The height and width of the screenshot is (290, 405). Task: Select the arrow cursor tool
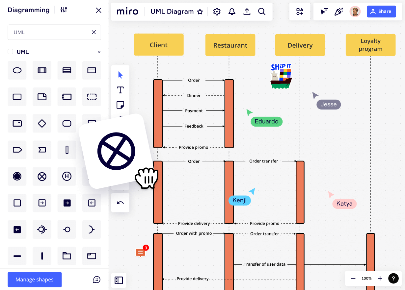pyautogui.click(x=120, y=74)
